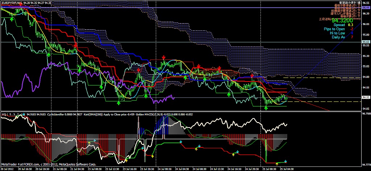Click the red sell arrow at chart's top-left corner
Screen dimensions: 371x171
pos(21,4)
